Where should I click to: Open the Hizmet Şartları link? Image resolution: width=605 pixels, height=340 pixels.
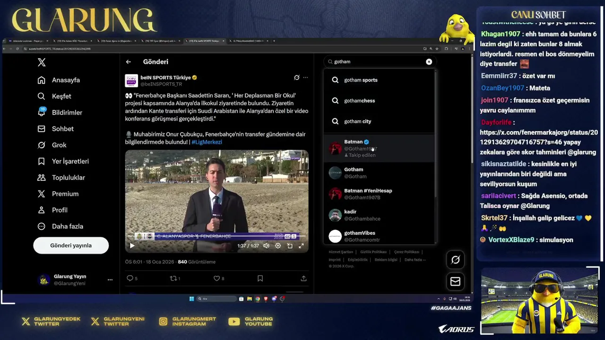pyautogui.click(x=341, y=252)
